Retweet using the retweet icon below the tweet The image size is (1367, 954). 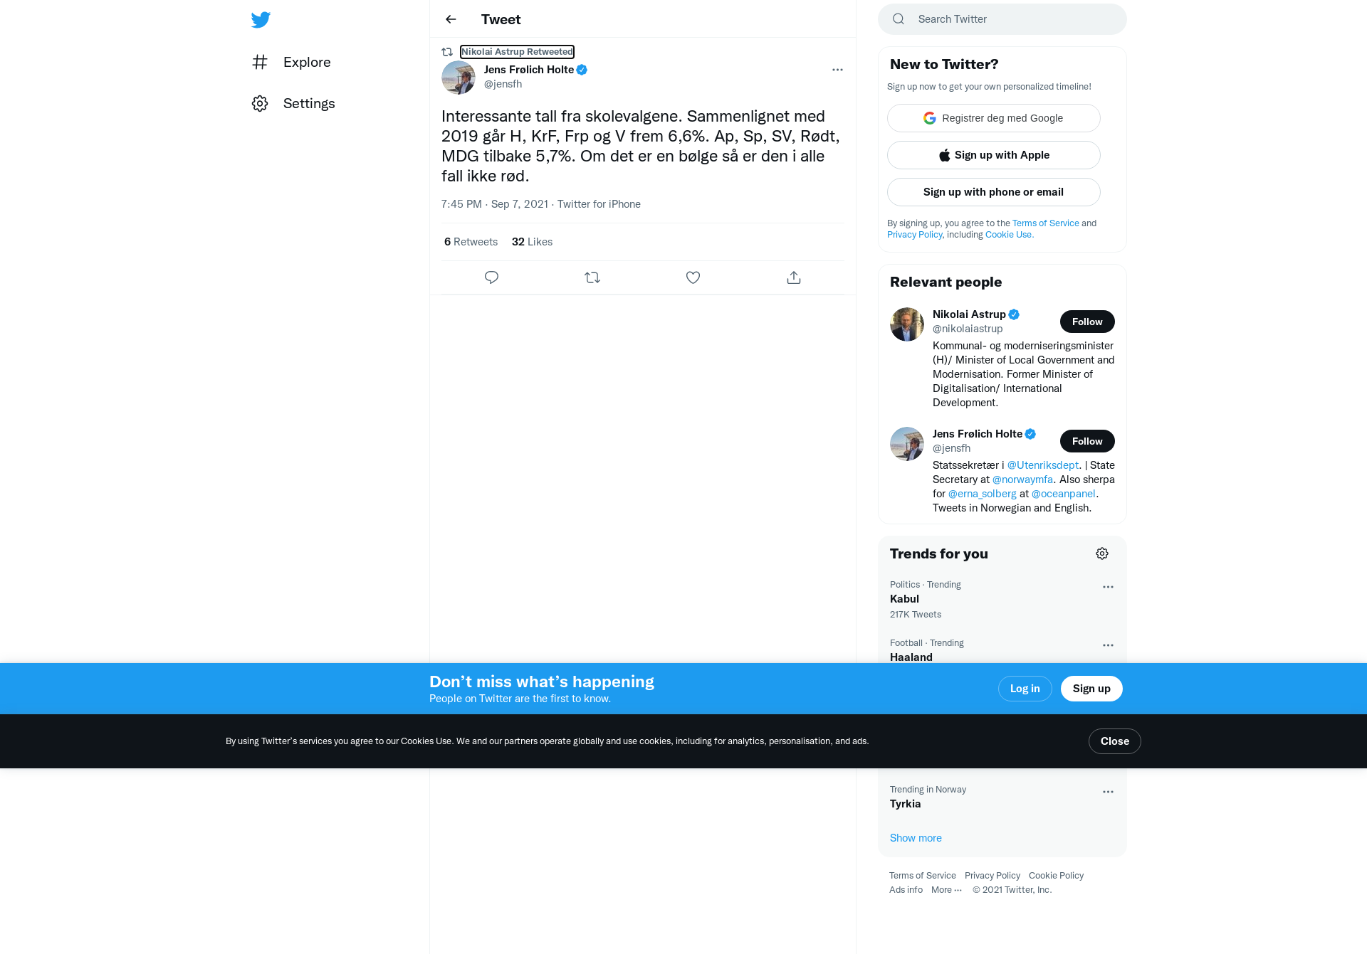pos(592,277)
